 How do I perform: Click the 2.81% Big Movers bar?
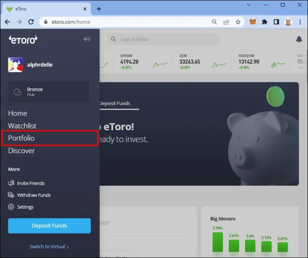(x=283, y=247)
